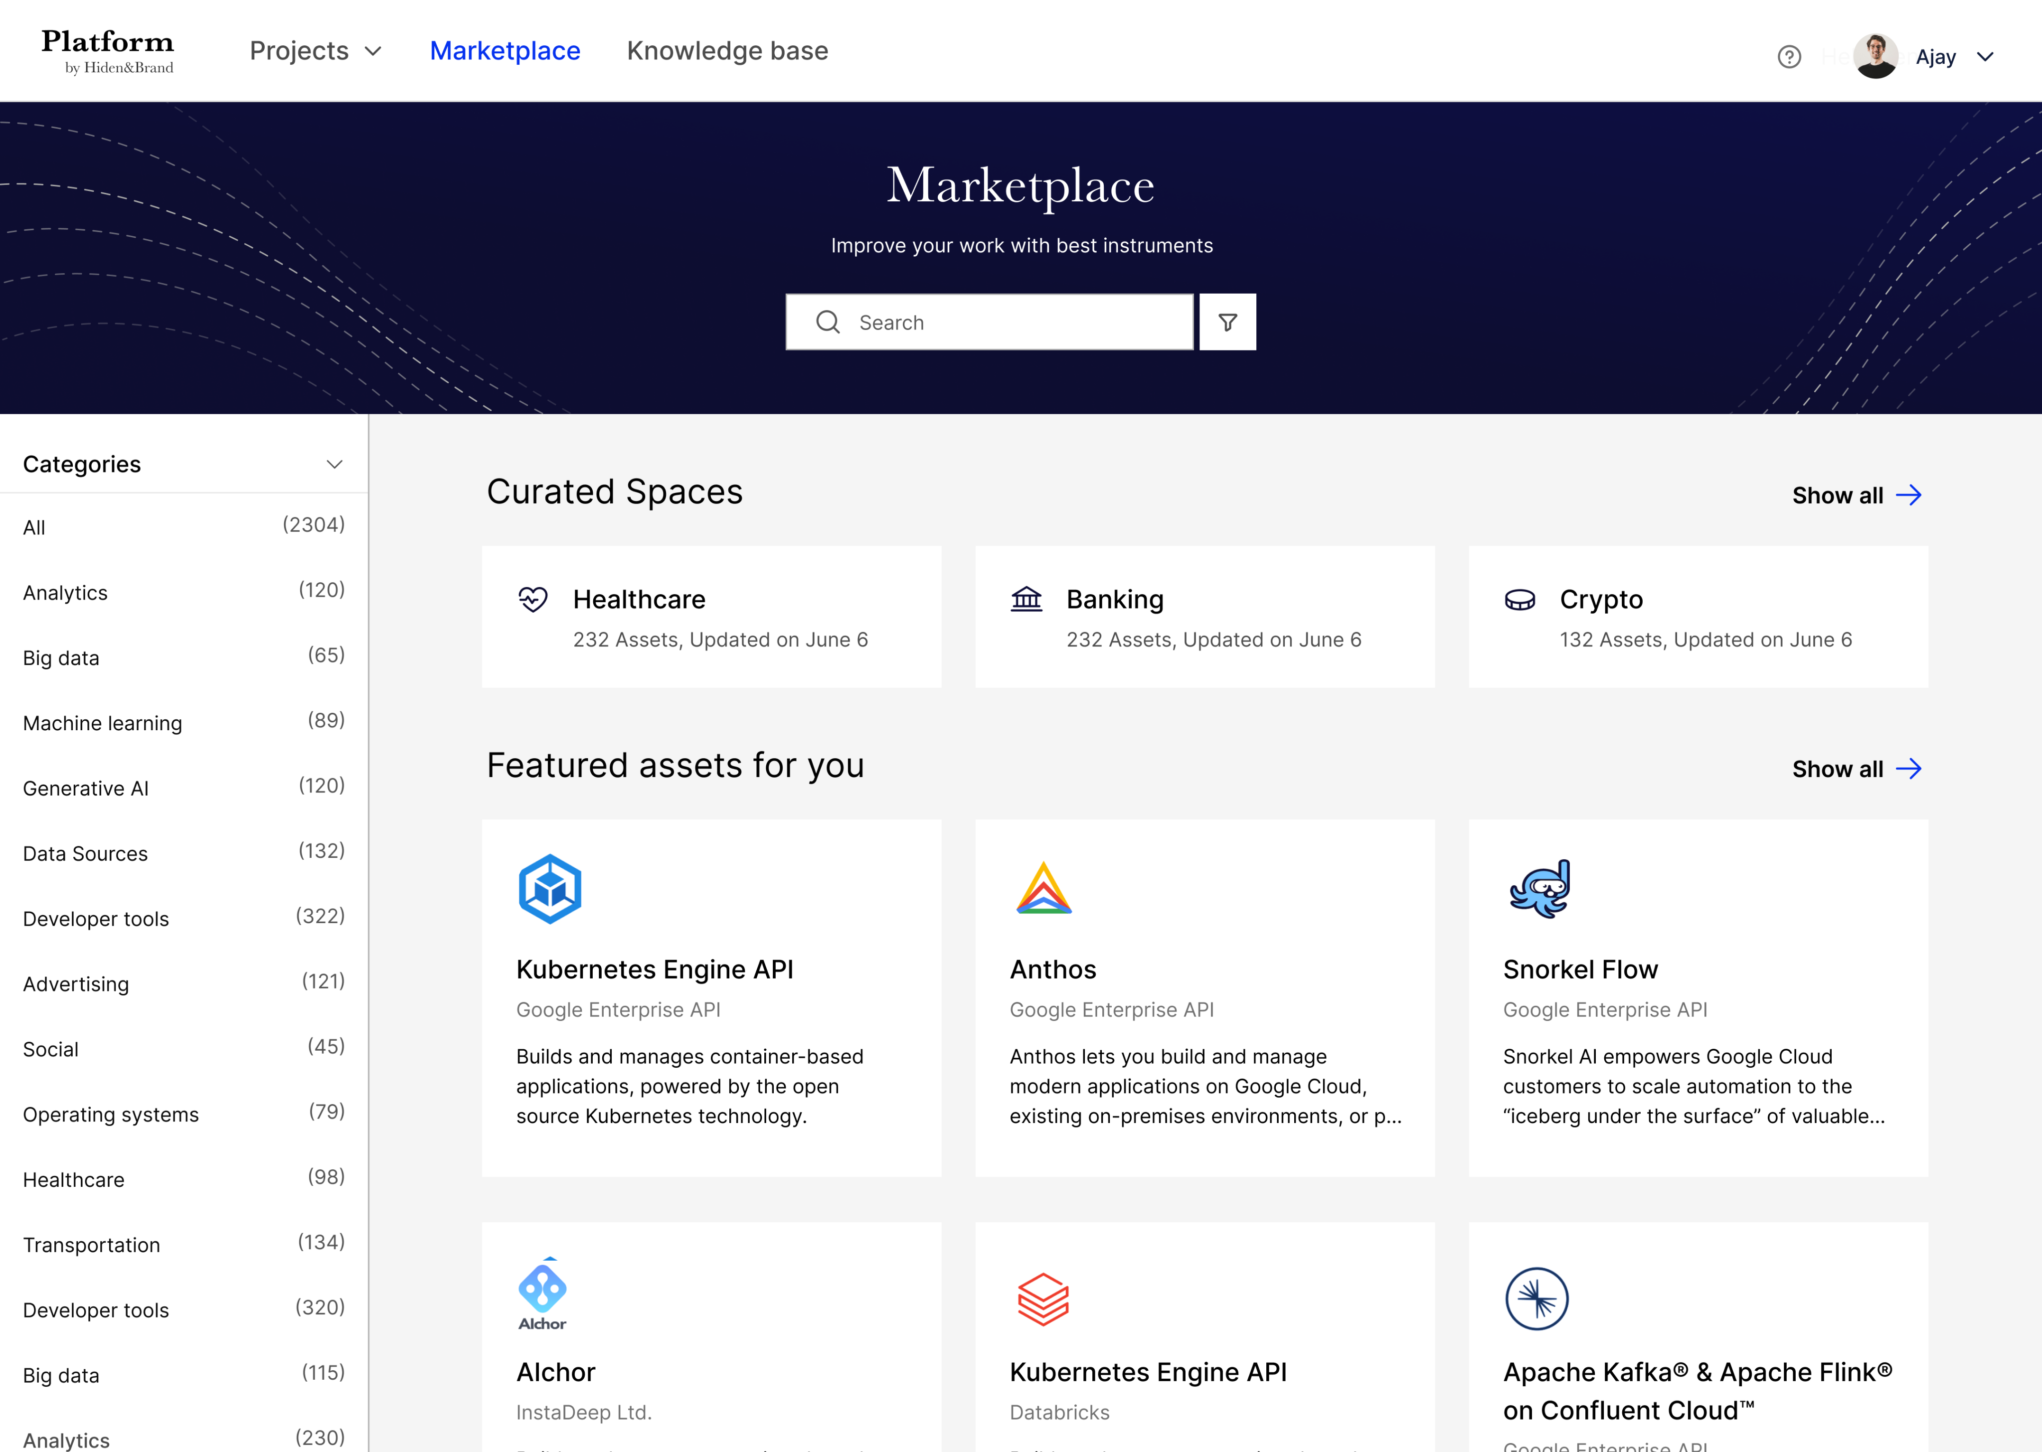Click the Alchor logo
Image resolution: width=2042 pixels, height=1452 pixels.
[543, 1294]
